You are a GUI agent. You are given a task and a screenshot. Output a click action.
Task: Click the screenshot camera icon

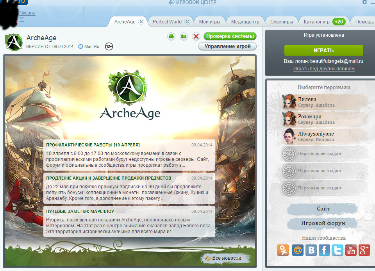pos(184,36)
